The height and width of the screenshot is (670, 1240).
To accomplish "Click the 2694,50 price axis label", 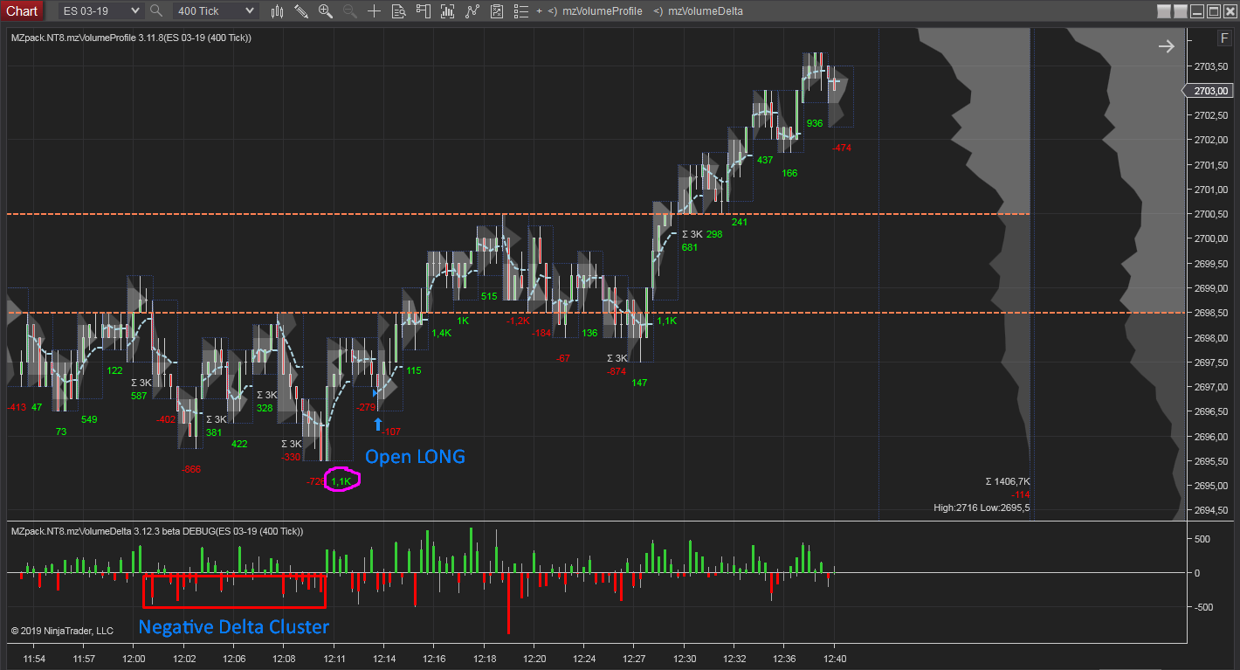I will click(x=1211, y=511).
